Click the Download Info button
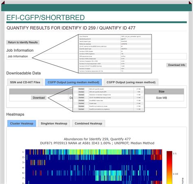 pyautogui.click(x=177, y=65)
